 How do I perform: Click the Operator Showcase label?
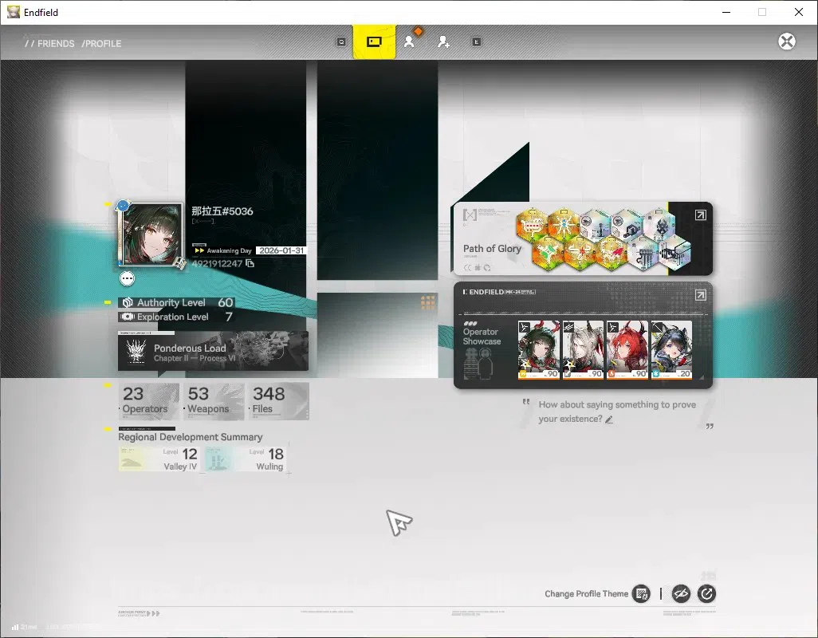482,337
